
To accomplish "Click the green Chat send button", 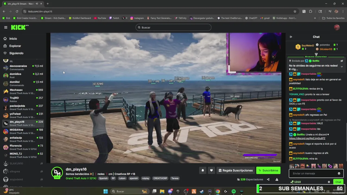I will click(338, 182).
